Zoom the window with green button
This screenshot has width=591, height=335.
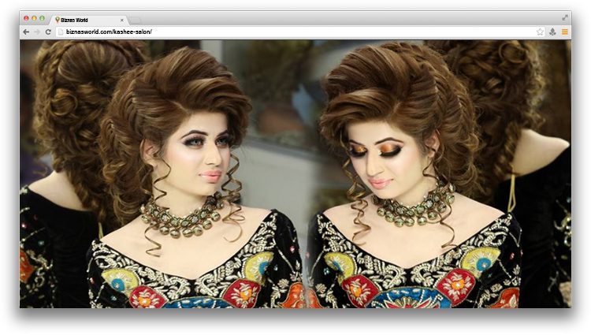(42, 18)
